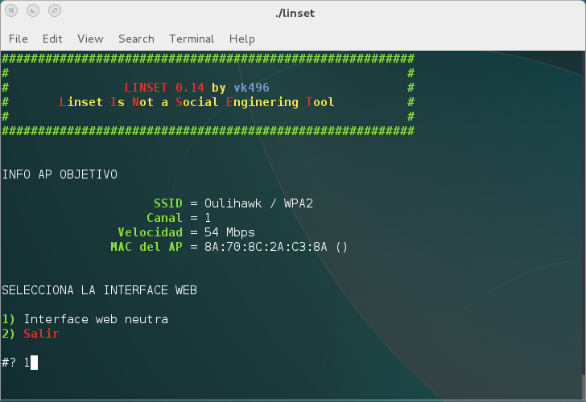
Task: Open the View menu
Action: pos(90,39)
